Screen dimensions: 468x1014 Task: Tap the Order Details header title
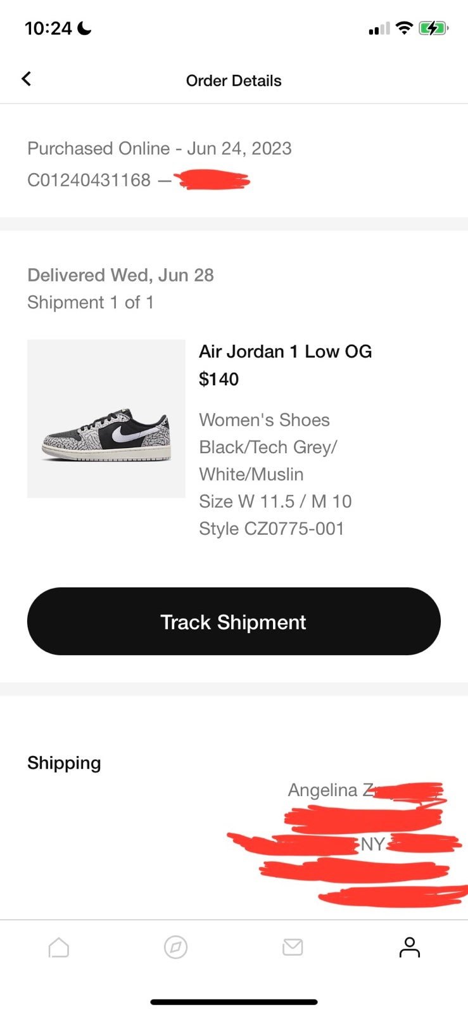coord(234,80)
